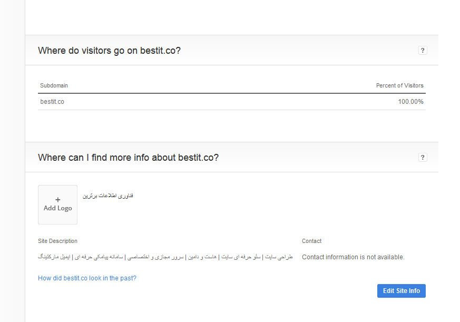Click 'Contact information is not available' text
The width and height of the screenshot is (460, 322).
[x=353, y=257]
